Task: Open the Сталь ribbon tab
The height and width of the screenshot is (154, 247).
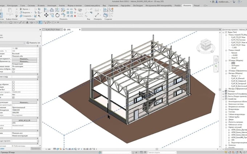Action: point(23,5)
